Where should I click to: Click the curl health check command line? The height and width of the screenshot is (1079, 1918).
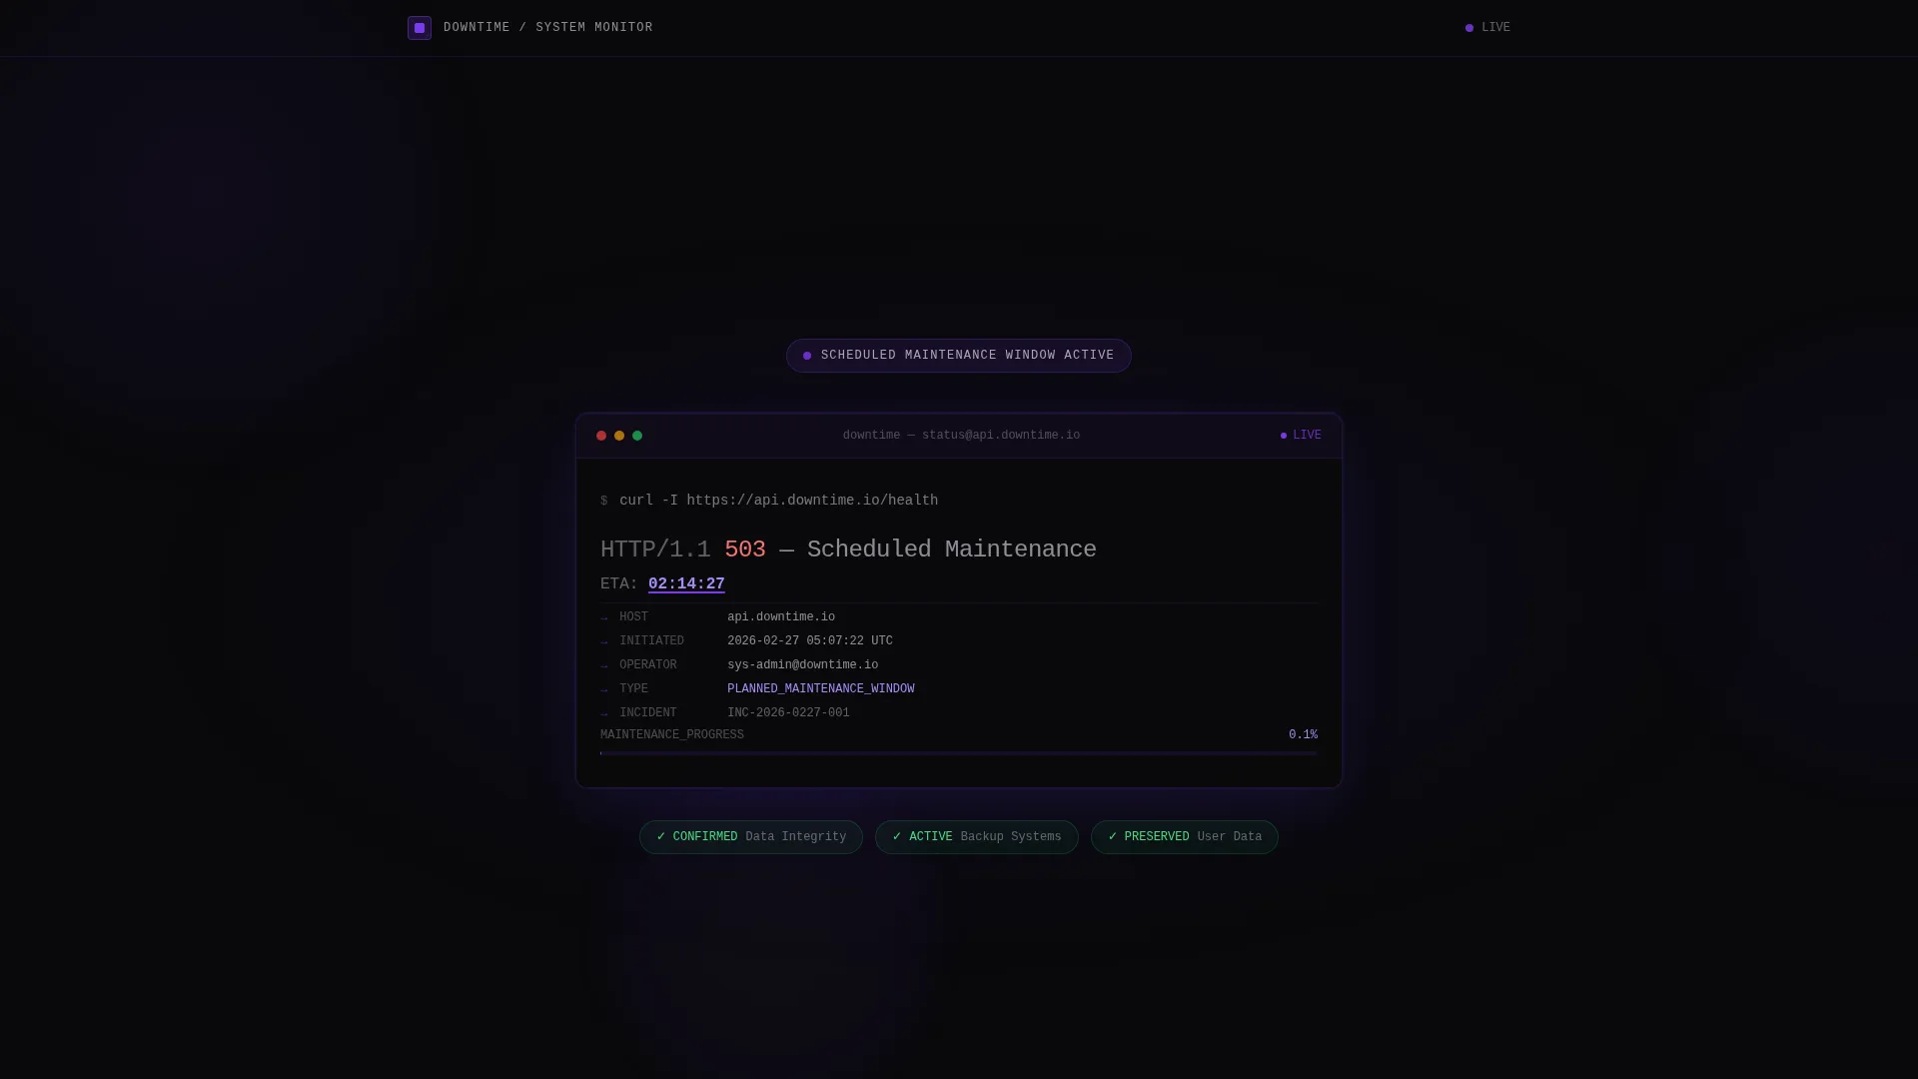tap(769, 501)
